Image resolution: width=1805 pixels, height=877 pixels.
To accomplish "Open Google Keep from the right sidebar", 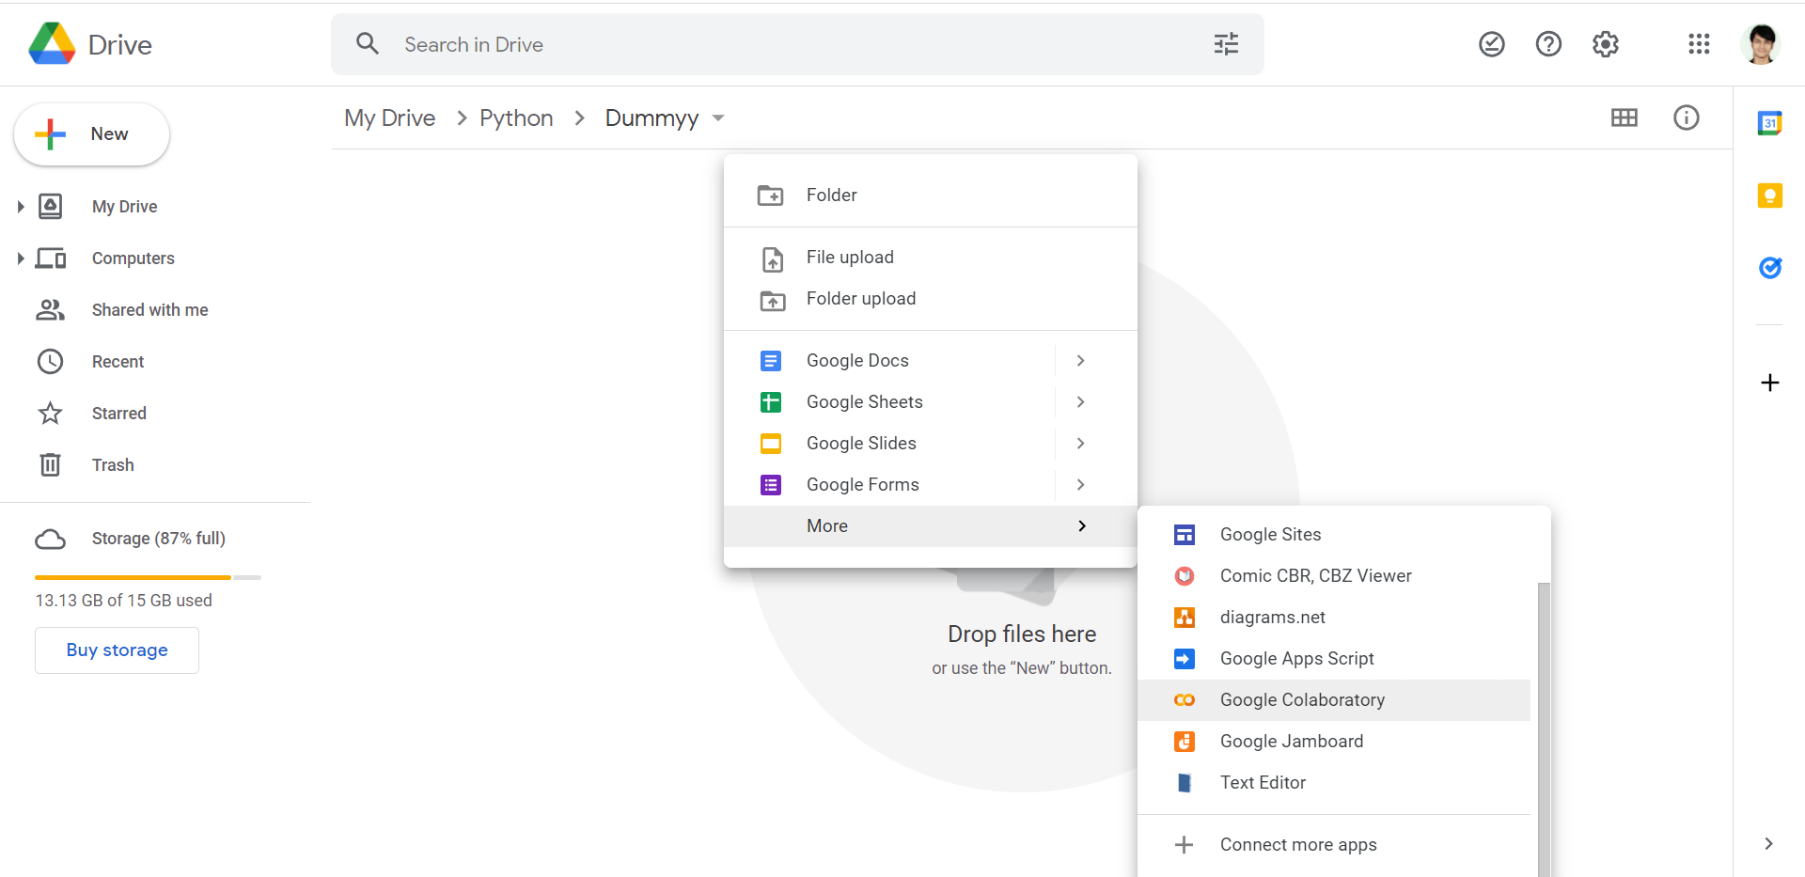I will 1770,196.
